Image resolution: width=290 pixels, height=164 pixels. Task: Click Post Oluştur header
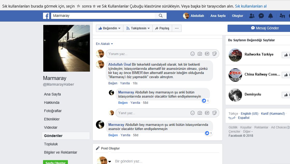(110, 148)
